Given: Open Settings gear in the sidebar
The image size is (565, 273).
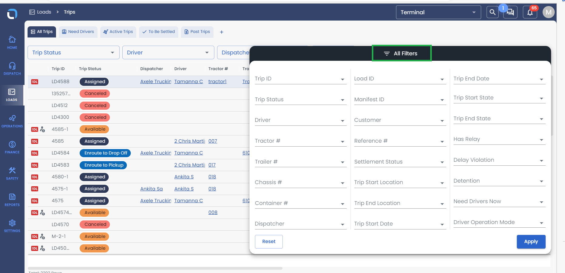Looking at the screenshot, I should pyautogui.click(x=12, y=226).
